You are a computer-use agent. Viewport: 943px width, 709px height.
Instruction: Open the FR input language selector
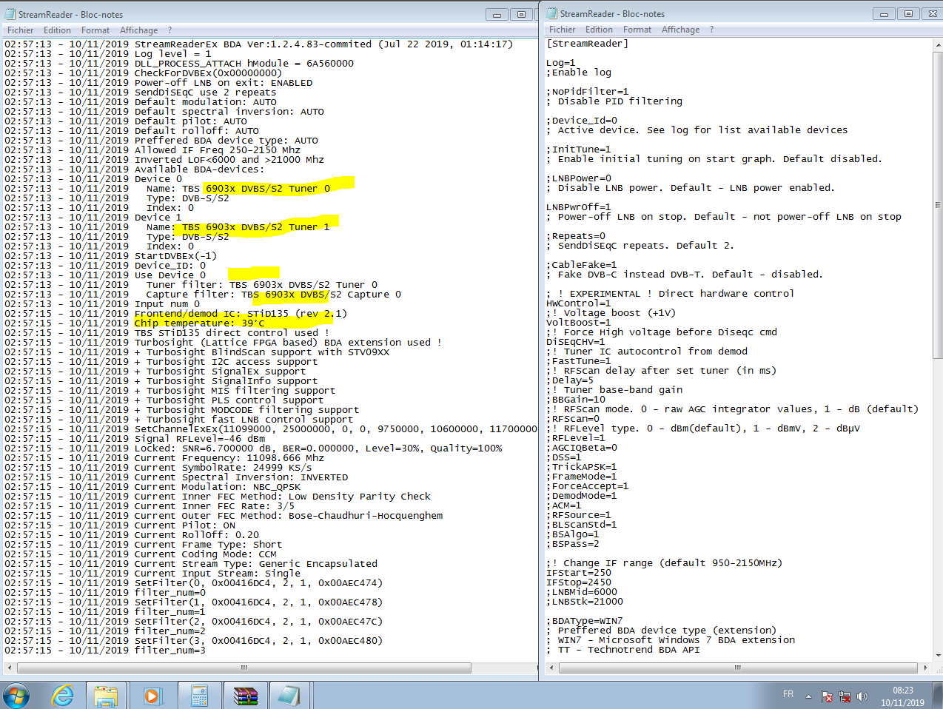(788, 694)
